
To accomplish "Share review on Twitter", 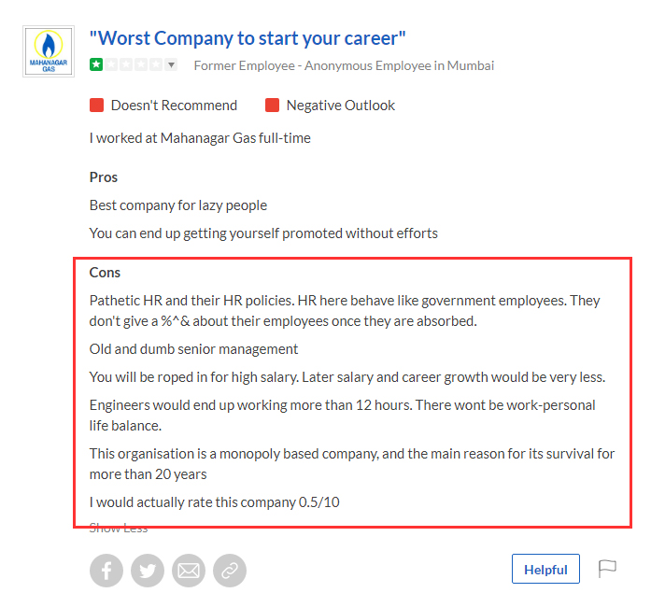I will (148, 569).
